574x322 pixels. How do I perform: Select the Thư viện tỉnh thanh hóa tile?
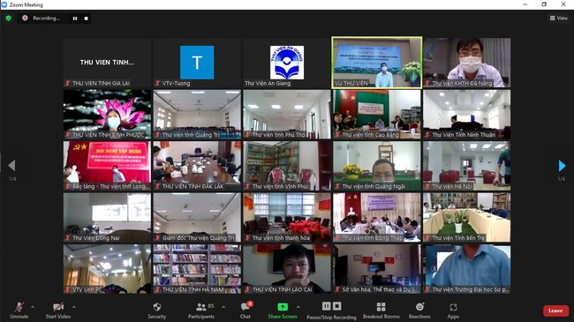[287, 217]
